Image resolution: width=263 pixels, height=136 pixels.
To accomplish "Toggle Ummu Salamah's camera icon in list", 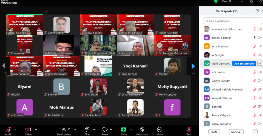I will click(x=260, y=38).
